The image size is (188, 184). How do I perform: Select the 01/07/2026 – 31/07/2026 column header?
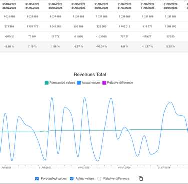point(124,6)
